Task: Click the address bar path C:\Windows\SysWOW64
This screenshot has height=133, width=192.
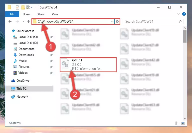Action: [55, 21]
